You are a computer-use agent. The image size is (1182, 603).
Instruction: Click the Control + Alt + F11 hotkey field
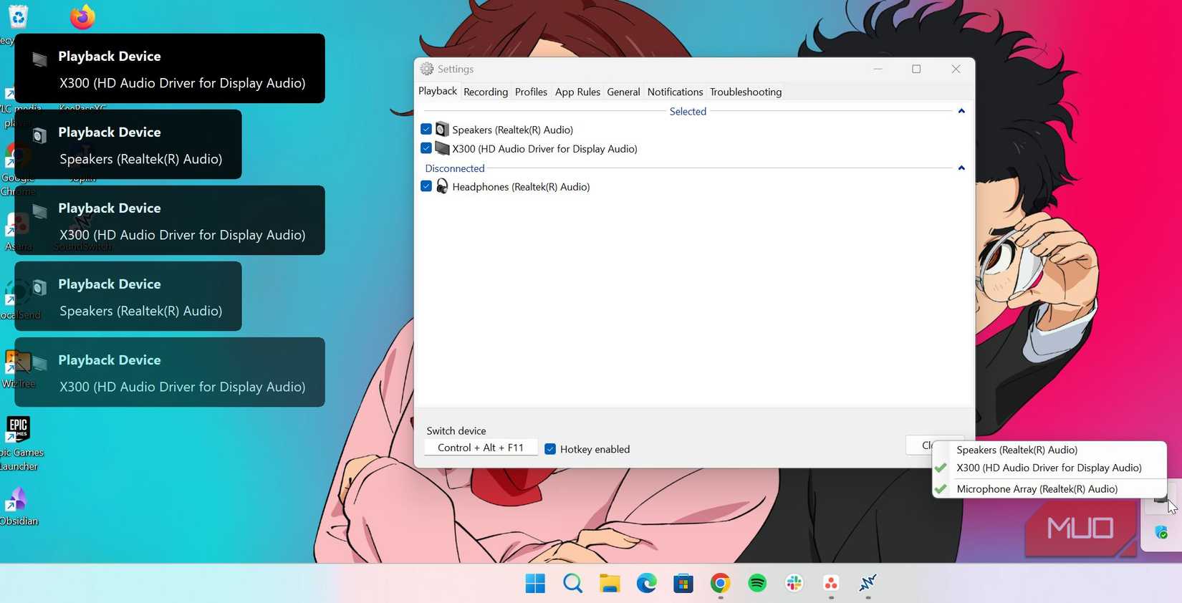pos(481,448)
